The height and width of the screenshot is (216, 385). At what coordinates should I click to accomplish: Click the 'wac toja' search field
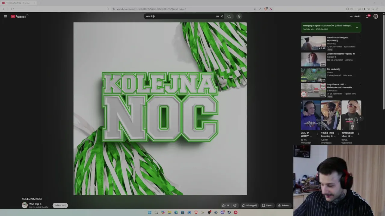180,16
